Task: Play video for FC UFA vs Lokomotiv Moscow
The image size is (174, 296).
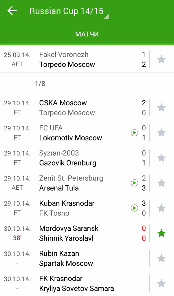Action: point(134,133)
